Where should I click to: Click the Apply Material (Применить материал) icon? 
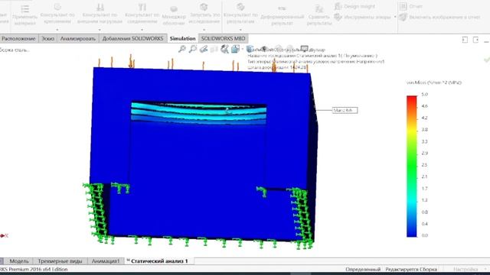click(x=25, y=8)
